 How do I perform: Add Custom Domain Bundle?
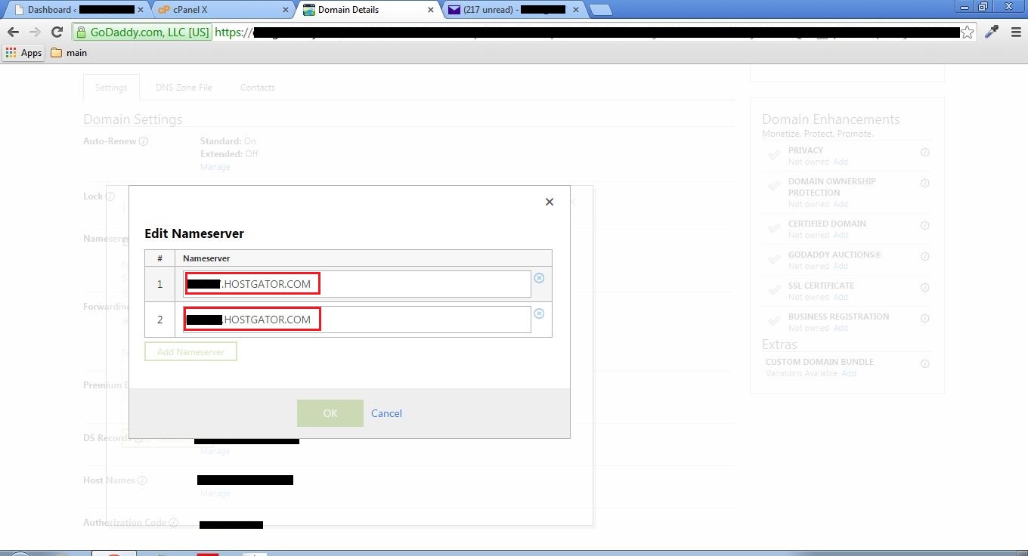[849, 373]
